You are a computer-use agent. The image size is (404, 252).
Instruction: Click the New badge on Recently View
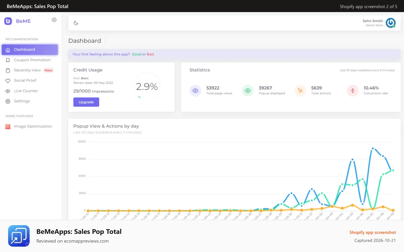tap(49, 71)
